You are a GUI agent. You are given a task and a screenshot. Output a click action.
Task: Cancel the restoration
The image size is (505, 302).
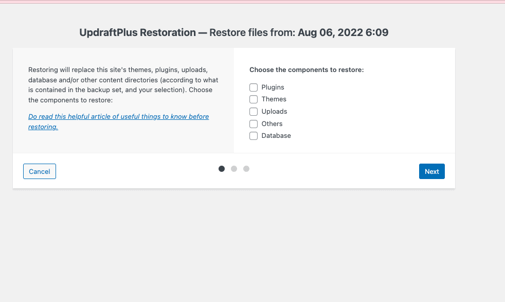pyautogui.click(x=40, y=171)
